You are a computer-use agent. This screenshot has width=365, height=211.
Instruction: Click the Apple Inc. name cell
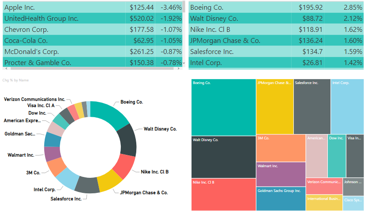click(64, 7)
